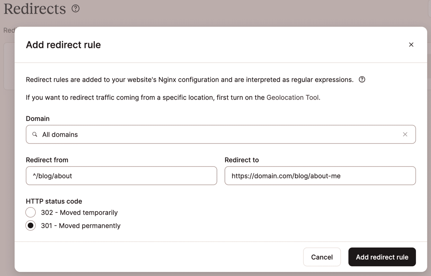The width and height of the screenshot is (431, 276).
Task: Open the Domain combo box
Action: point(221,134)
